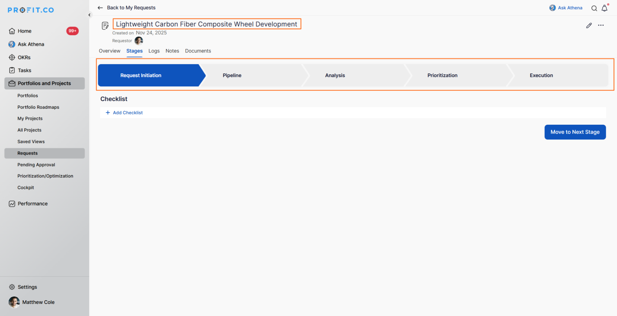Open the Documents tab
Image resolution: width=617 pixels, height=316 pixels.
click(198, 51)
